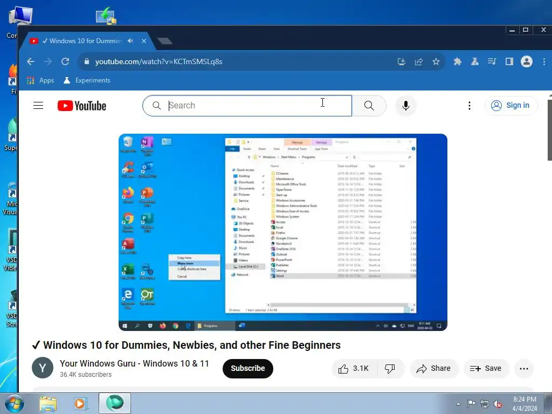Click the video player thumbnail
552x414 pixels.
283,232
